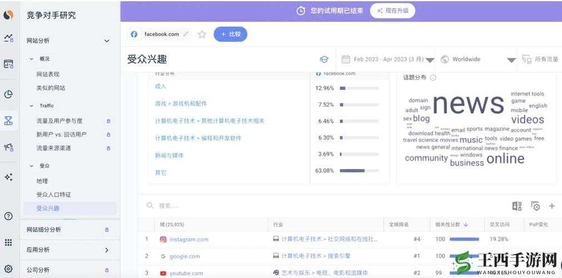Image resolution: width=562 pixels, height=278 pixels.
Task: Click the 其它 industry row label
Action: coord(160,172)
